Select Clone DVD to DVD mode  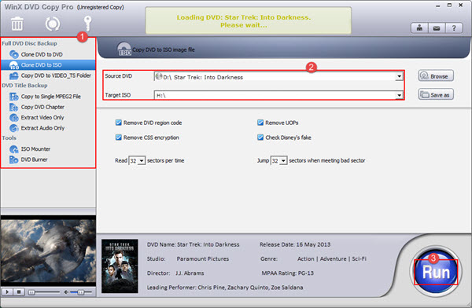pyautogui.click(x=42, y=54)
